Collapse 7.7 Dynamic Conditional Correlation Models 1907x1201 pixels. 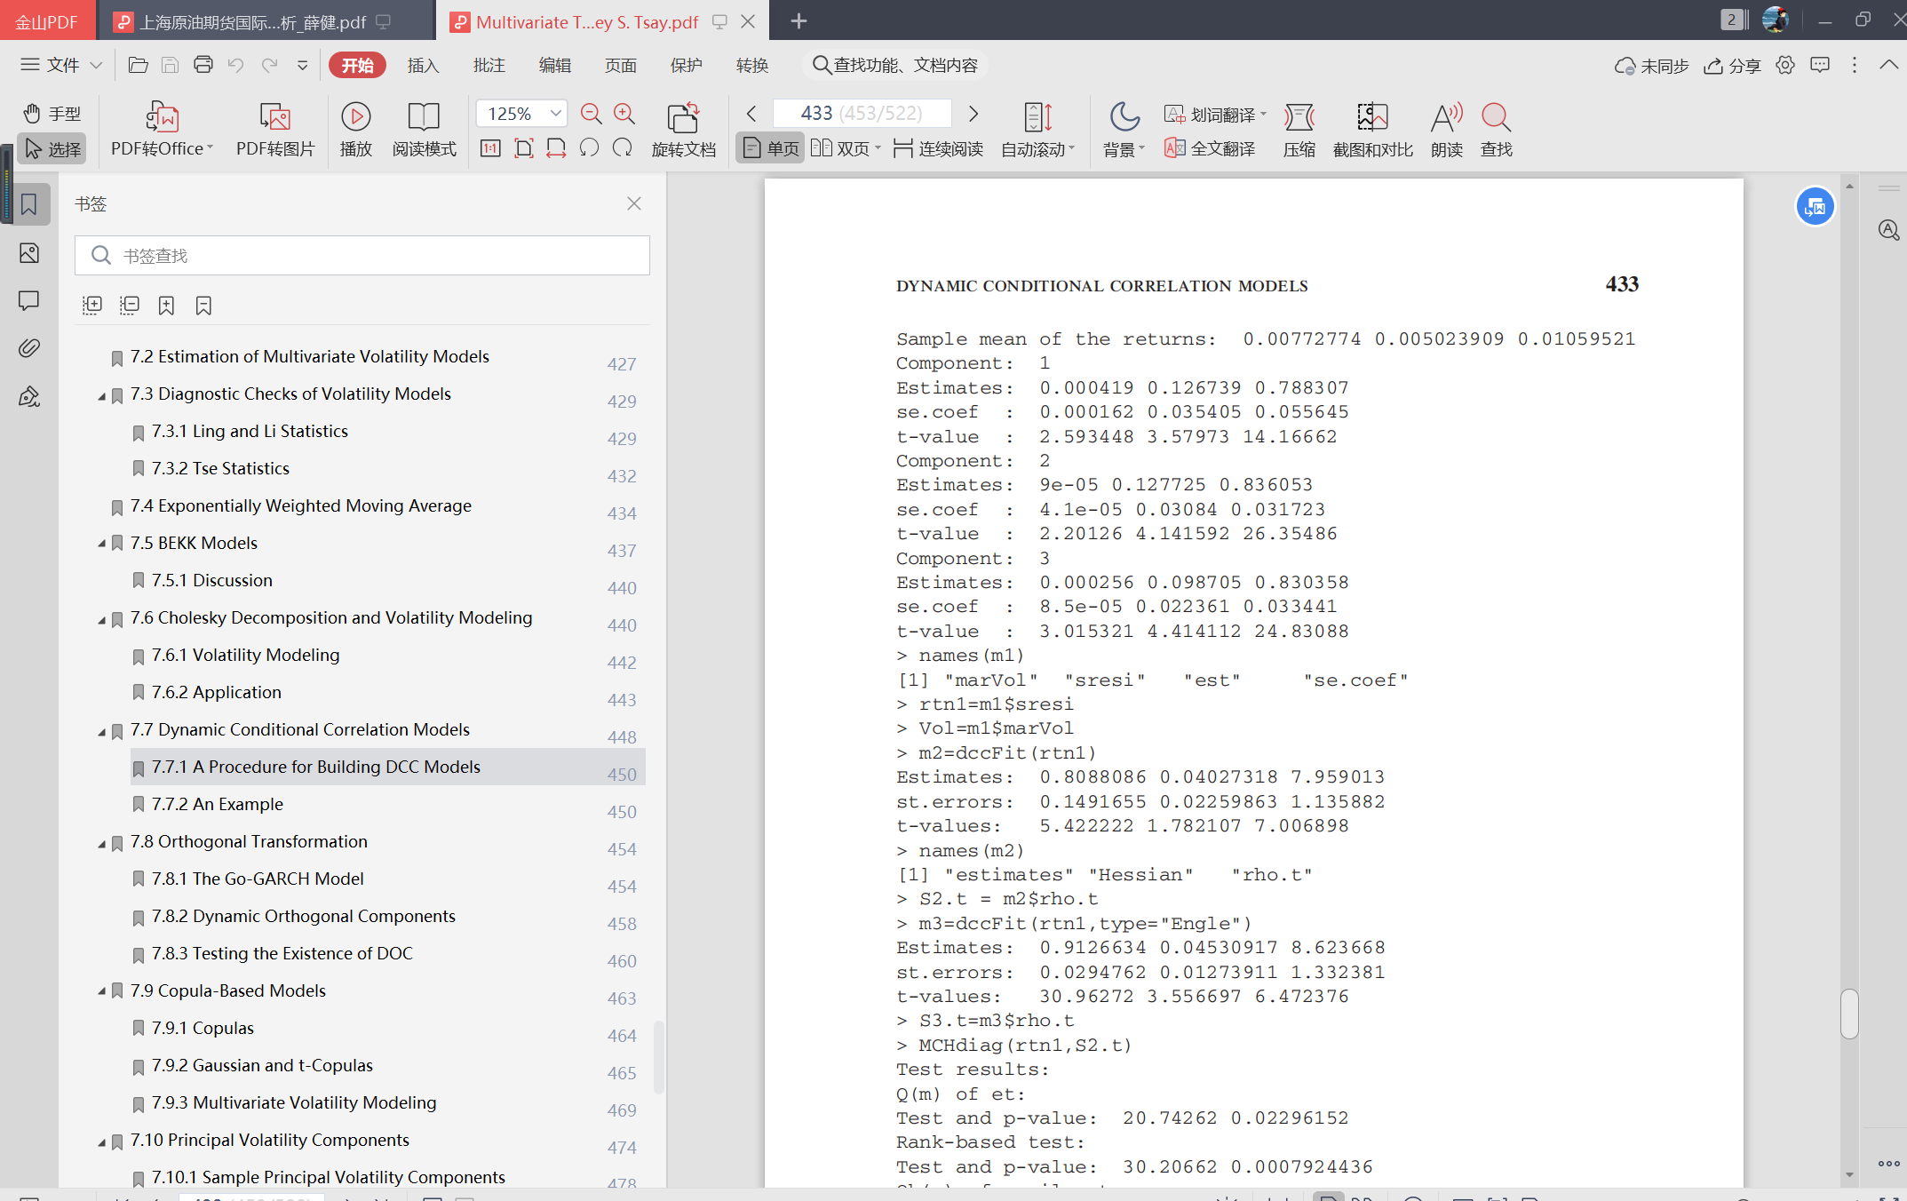tap(101, 732)
